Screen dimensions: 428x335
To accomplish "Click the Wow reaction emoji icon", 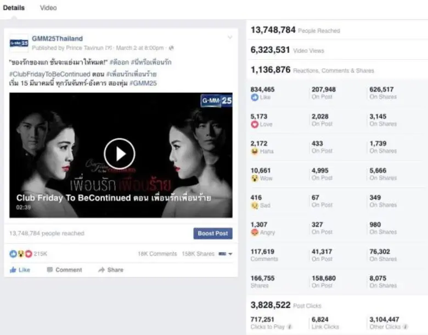I will point(255,178).
